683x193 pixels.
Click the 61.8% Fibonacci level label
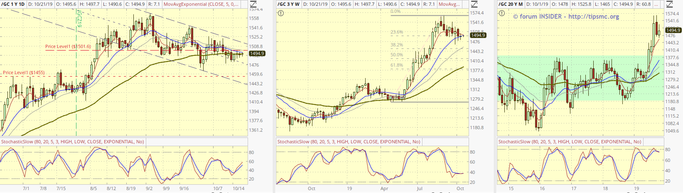click(396, 65)
